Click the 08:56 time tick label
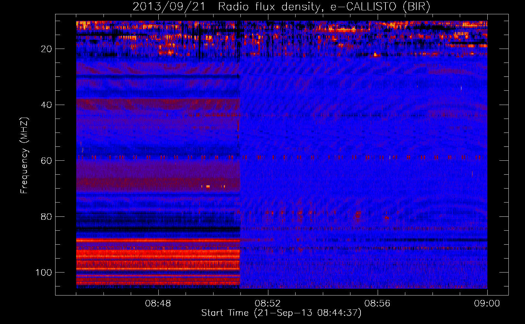Image resolution: width=525 pixels, height=324 pixels. point(377,304)
